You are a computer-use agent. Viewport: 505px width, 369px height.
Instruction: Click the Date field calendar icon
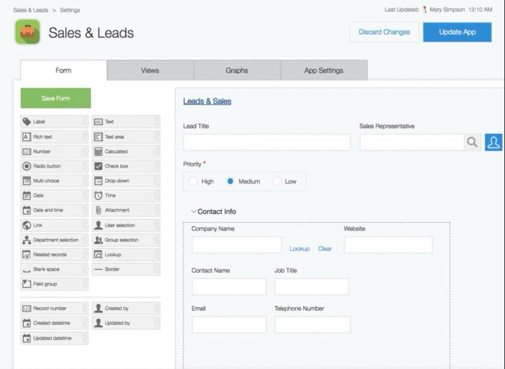27,196
